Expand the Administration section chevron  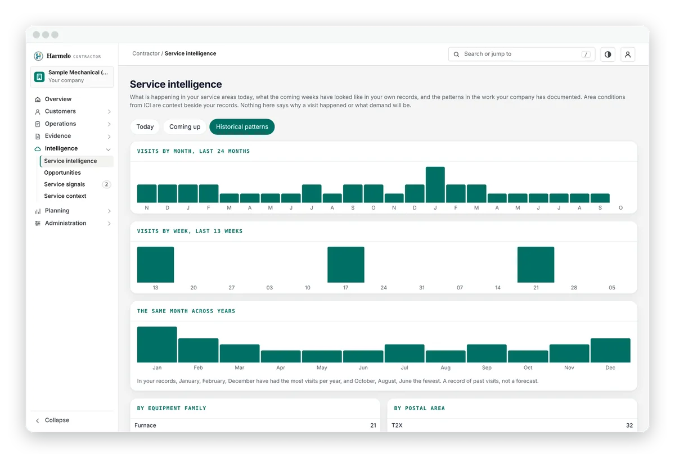(109, 224)
